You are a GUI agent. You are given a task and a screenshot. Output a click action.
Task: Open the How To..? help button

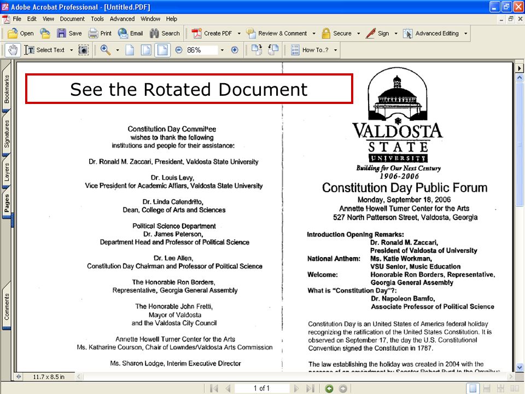310,50
